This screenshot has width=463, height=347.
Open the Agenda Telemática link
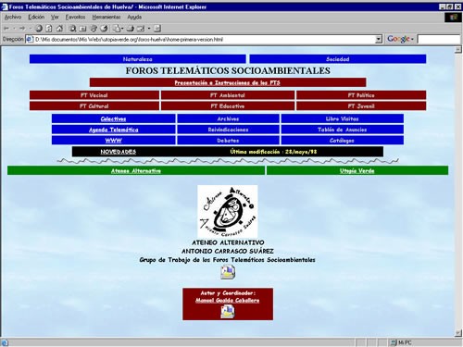114,130
